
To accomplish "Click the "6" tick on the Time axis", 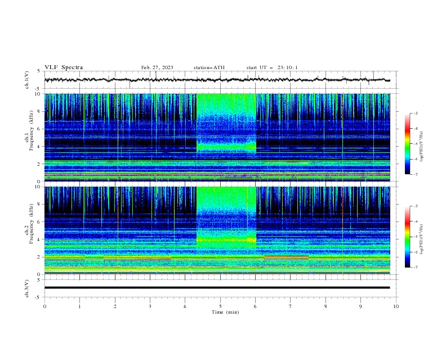I will [255, 306].
